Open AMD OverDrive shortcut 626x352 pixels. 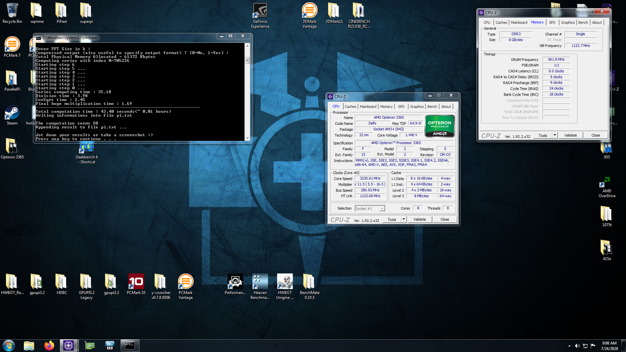pyautogui.click(x=607, y=187)
